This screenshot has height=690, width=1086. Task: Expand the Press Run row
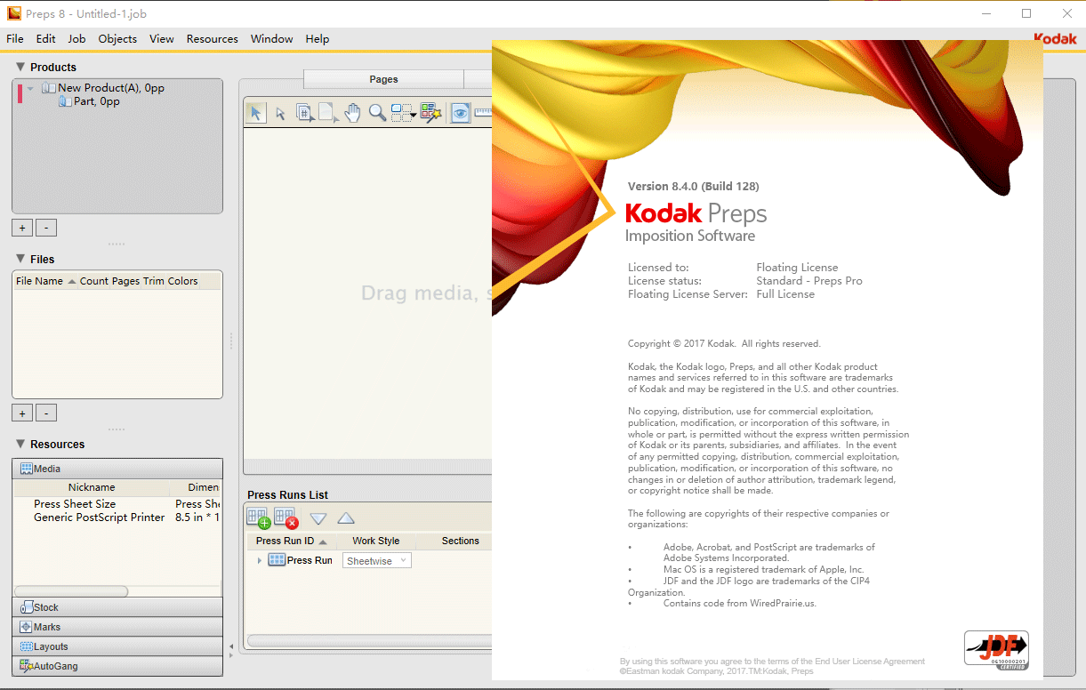point(260,560)
